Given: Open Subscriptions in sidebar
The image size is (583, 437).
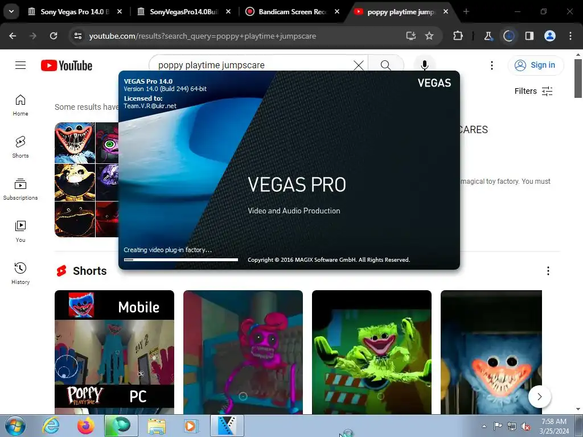Looking at the screenshot, I should coord(20,189).
